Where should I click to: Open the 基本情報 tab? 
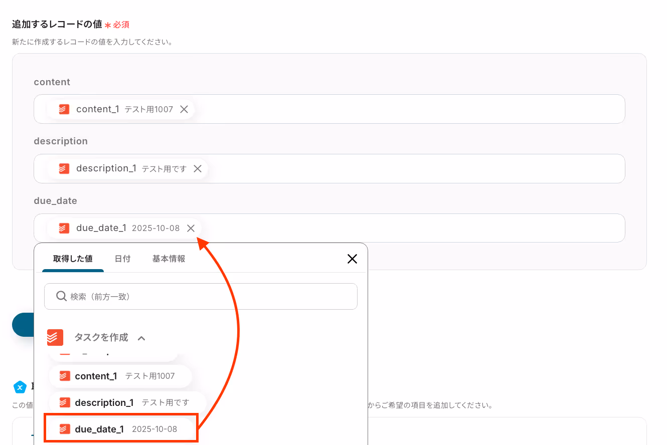point(169,259)
